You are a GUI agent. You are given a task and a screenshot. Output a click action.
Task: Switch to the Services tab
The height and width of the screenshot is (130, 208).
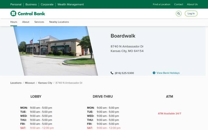point(39,22)
